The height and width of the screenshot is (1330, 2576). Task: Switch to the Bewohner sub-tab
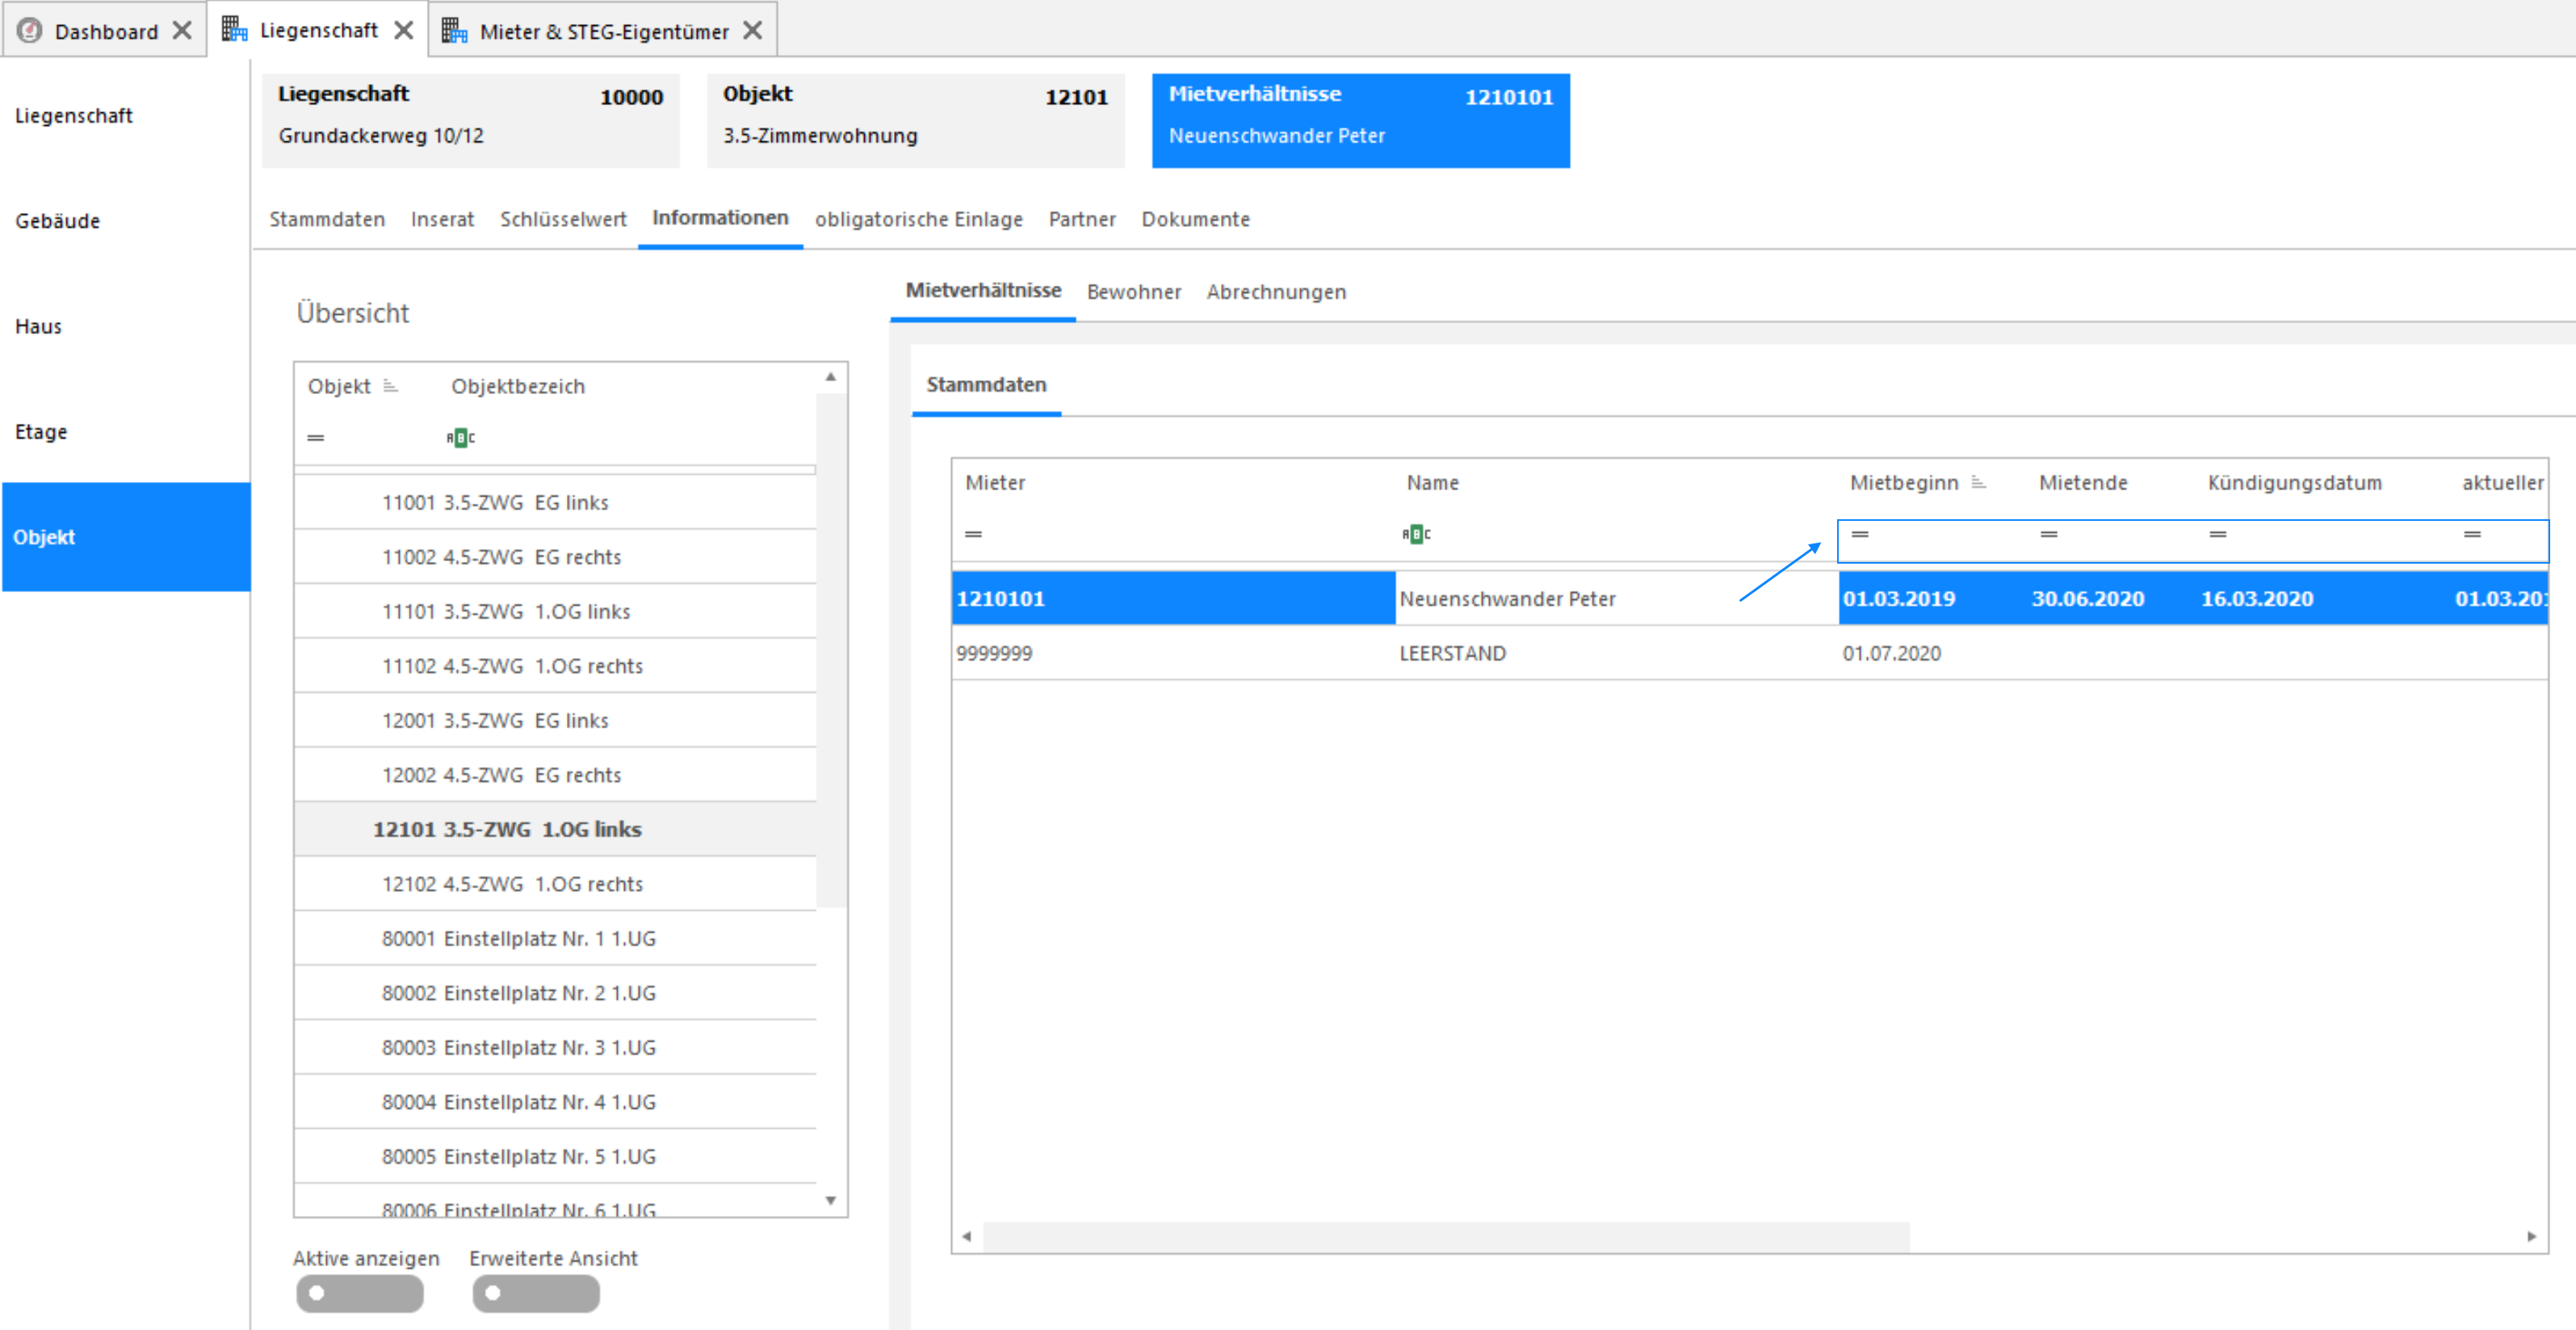point(1134,292)
